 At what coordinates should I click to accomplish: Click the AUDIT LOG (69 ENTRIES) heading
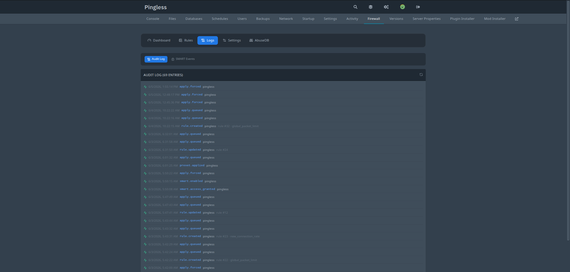click(163, 75)
